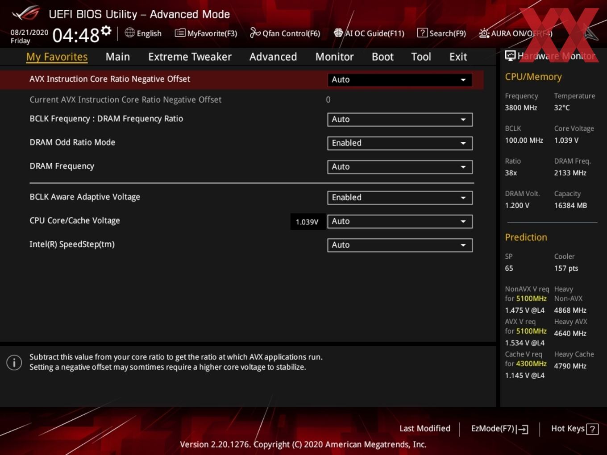Image resolution: width=607 pixels, height=455 pixels.
Task: Open the CPU Core/Cache Voltage dropdown
Action: [x=400, y=221]
